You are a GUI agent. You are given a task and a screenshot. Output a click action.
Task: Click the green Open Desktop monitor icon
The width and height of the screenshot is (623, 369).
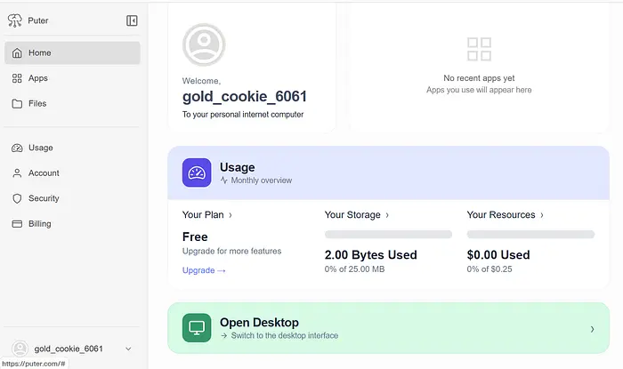197,328
